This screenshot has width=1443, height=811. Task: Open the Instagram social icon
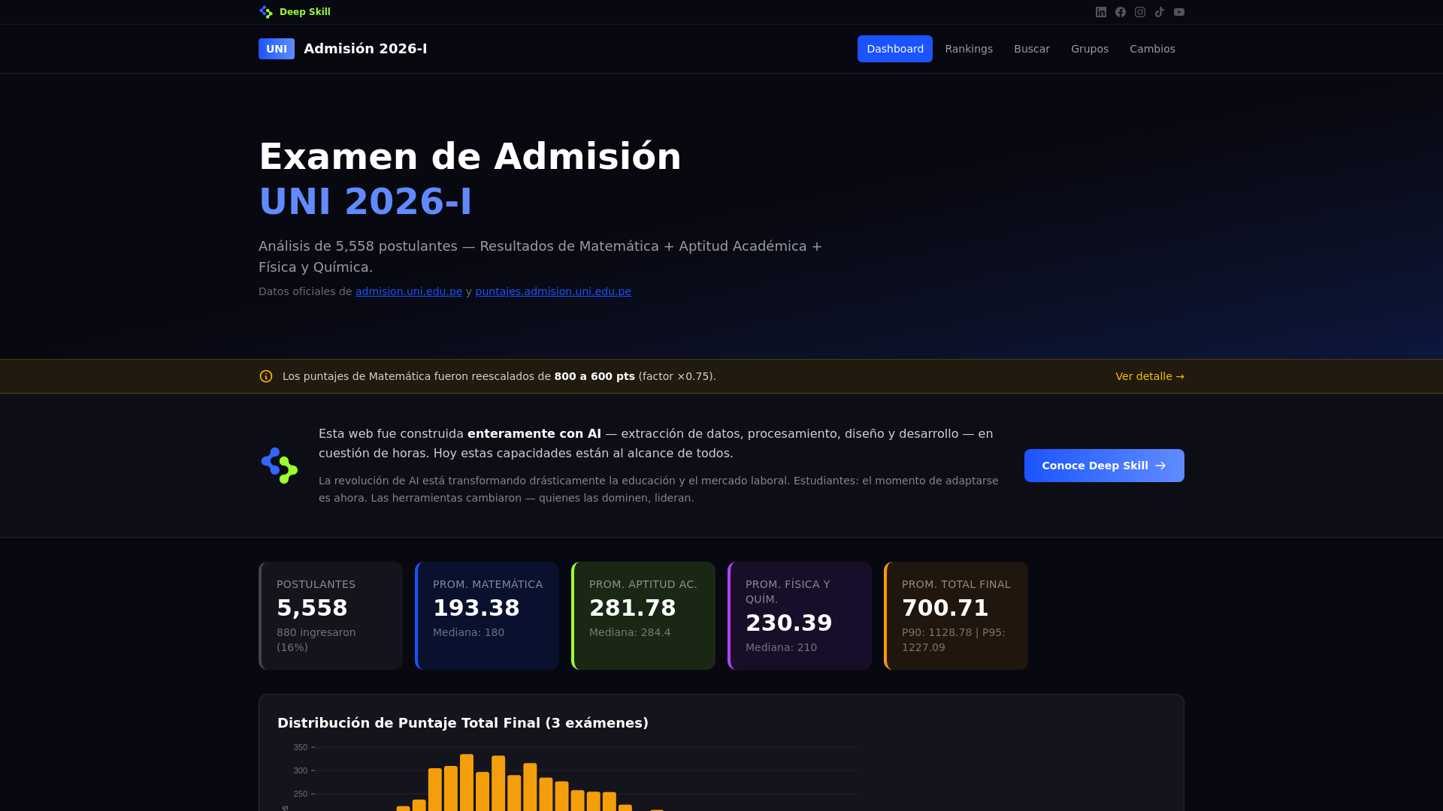1140,12
